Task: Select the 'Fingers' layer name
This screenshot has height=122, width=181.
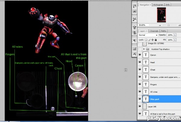Action: click(154, 84)
